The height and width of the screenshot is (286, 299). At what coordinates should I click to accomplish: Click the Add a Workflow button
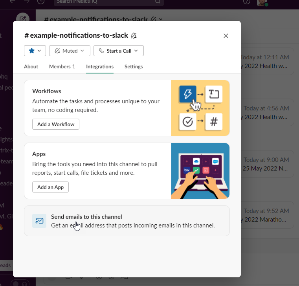(x=56, y=124)
